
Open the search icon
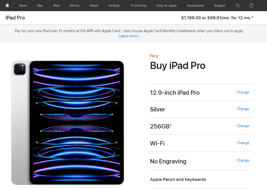(x=237, y=5)
